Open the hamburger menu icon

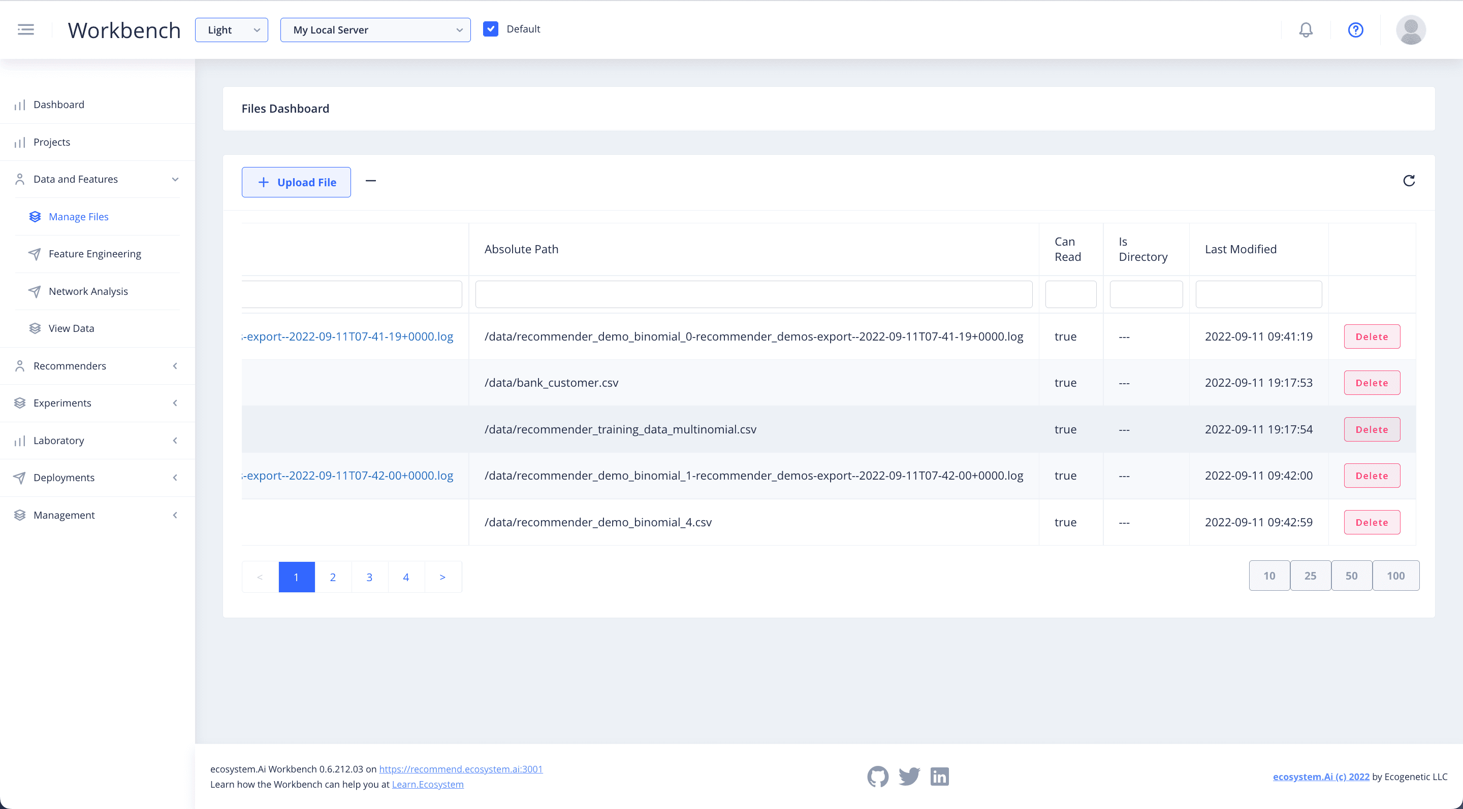[25, 29]
